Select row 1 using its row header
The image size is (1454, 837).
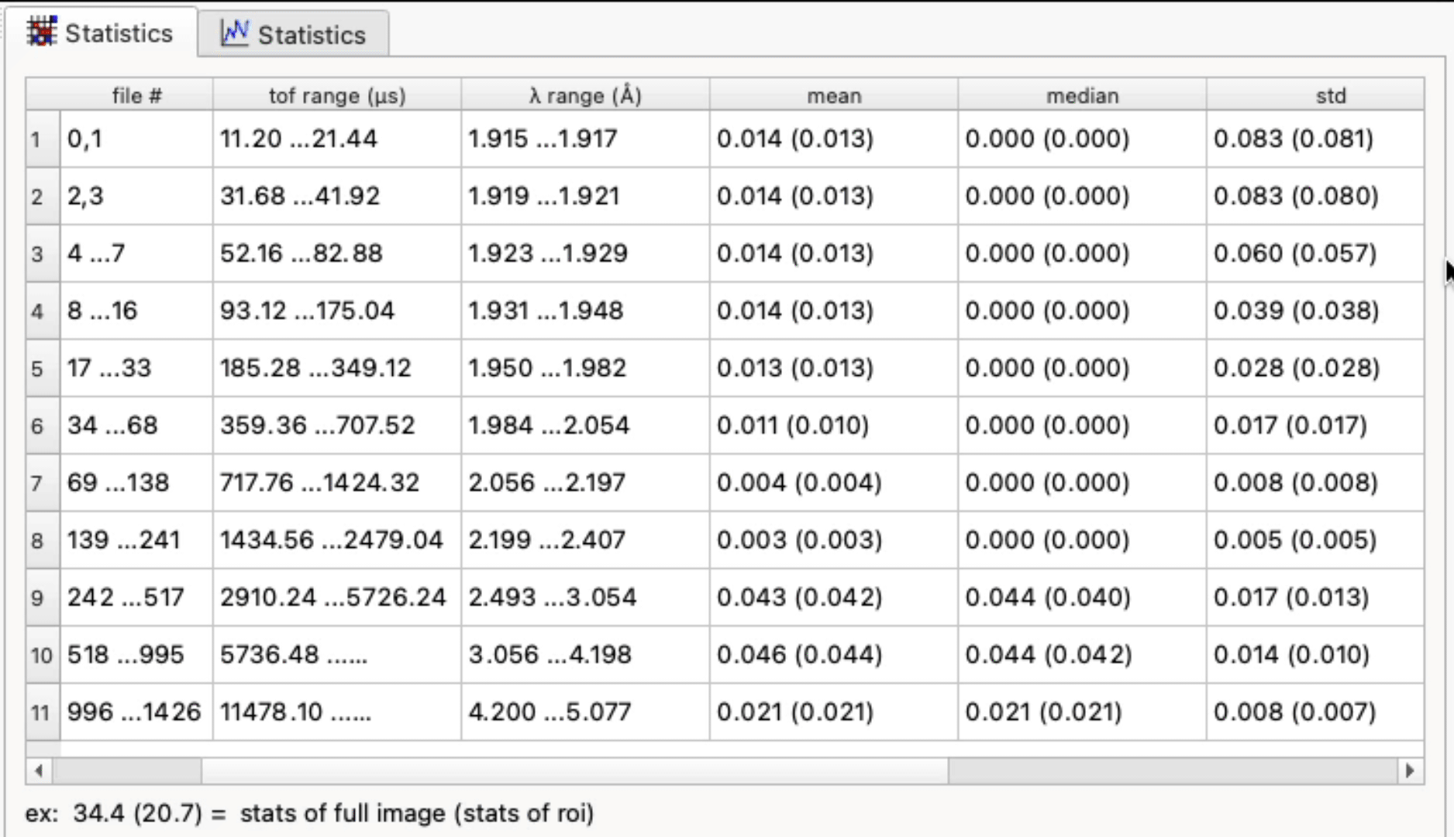coord(36,139)
